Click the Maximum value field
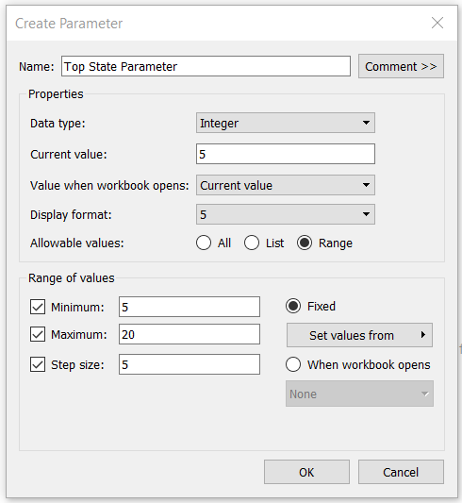The height and width of the screenshot is (503, 462). coord(190,334)
